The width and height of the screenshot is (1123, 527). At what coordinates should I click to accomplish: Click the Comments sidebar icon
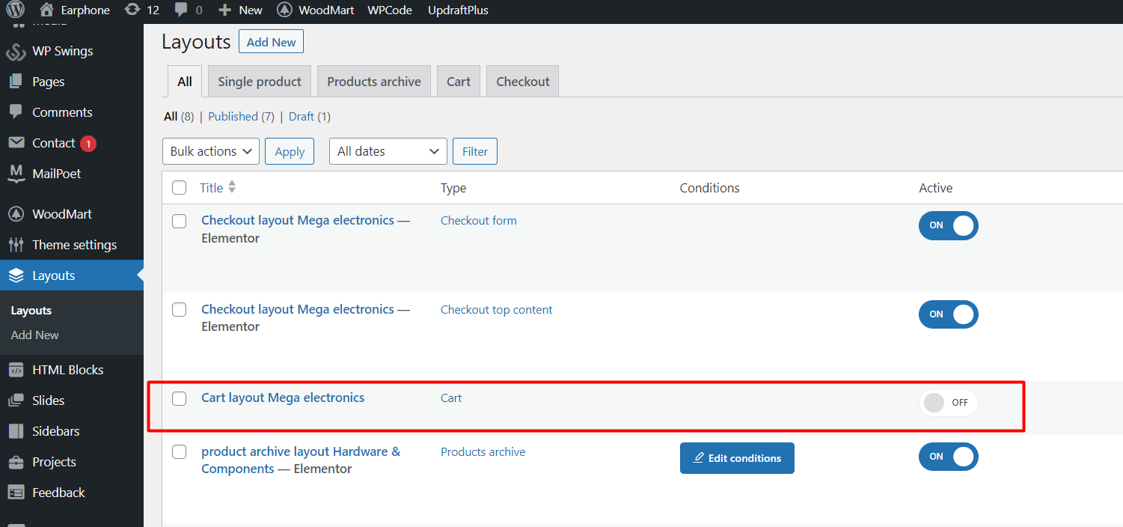[16, 112]
